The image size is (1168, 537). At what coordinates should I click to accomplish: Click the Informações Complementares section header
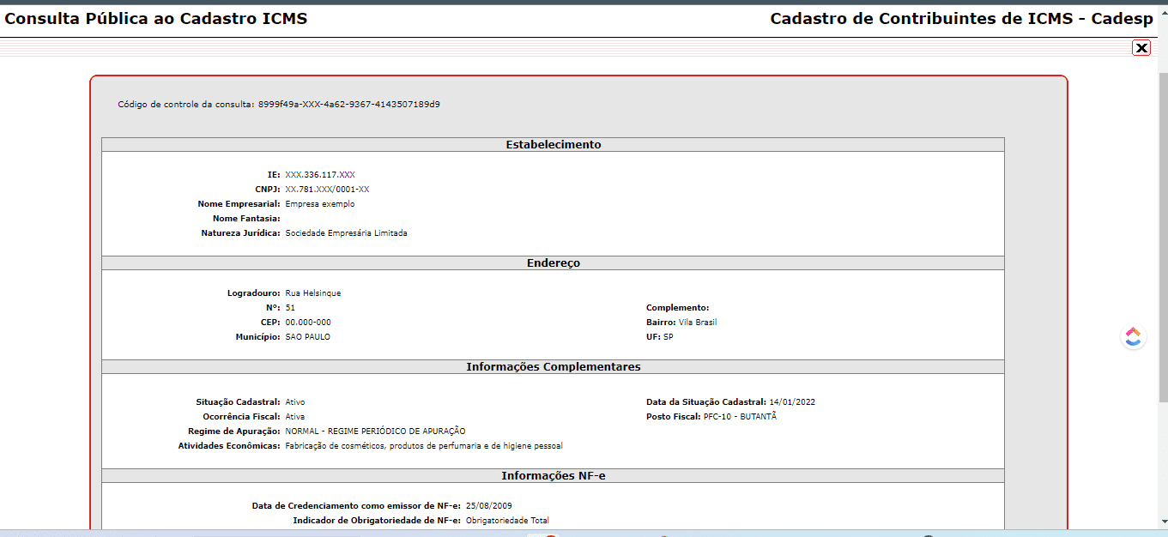[553, 367]
